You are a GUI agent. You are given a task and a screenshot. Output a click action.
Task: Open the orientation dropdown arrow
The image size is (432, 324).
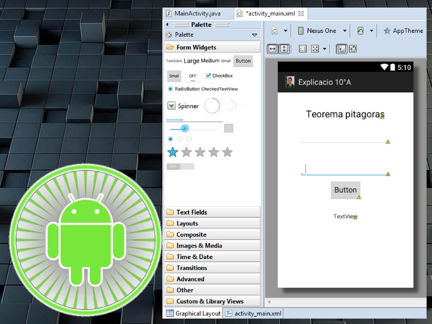[x=371, y=31]
